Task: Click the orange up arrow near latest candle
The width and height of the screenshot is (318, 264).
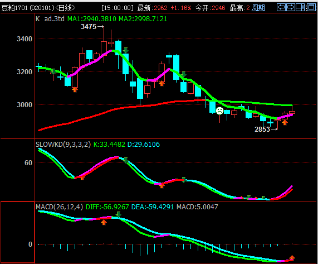Action: pos(285,122)
